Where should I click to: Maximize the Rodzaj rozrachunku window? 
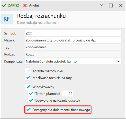pyautogui.click(x=111, y=5)
